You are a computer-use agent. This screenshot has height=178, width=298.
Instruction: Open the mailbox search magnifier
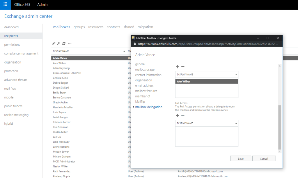tap(59, 43)
